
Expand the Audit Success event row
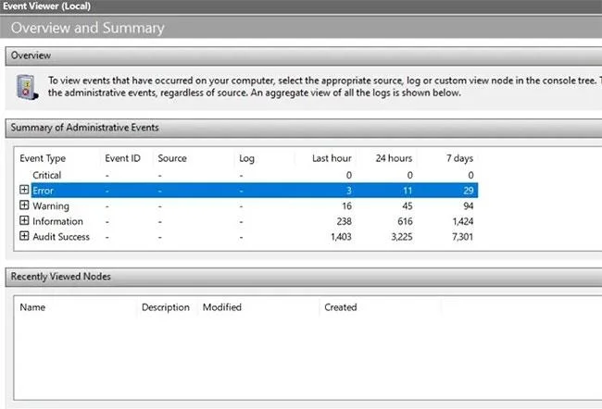pos(24,236)
